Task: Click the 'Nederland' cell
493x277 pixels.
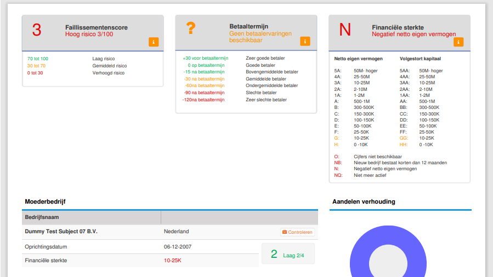Action: click(177, 232)
